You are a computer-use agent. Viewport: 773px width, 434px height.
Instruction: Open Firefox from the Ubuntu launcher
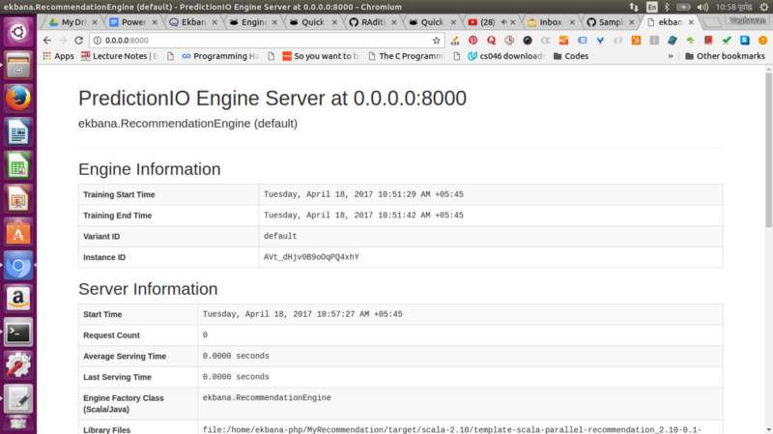coord(18,99)
